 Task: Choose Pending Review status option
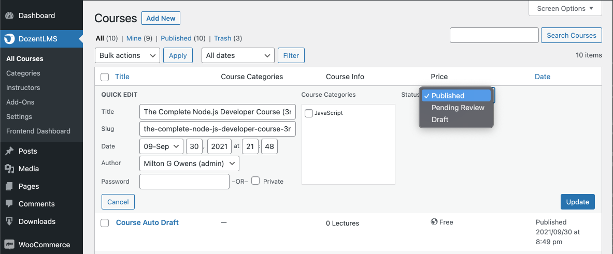[x=456, y=108]
